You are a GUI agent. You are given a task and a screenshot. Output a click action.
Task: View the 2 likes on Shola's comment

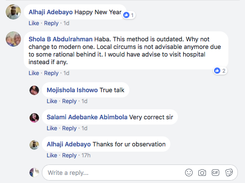pos(220,71)
